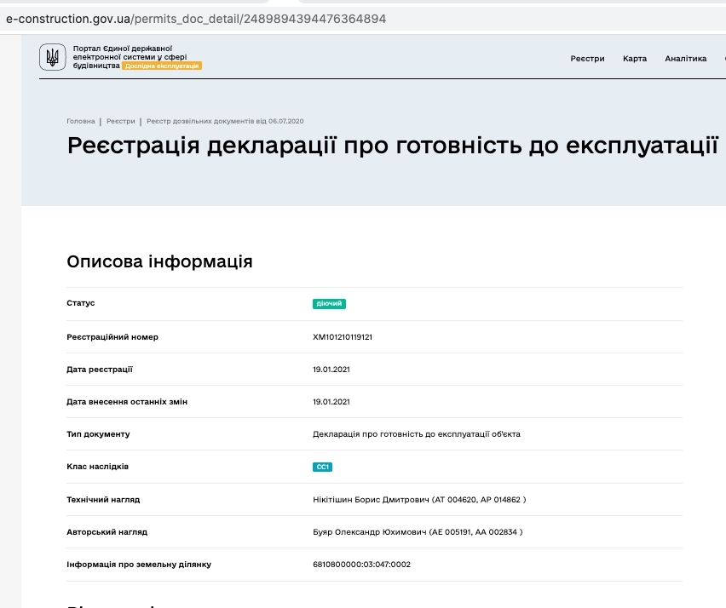Click the browser address bar URL
Screen dimensions: 726x608
[x=196, y=19]
